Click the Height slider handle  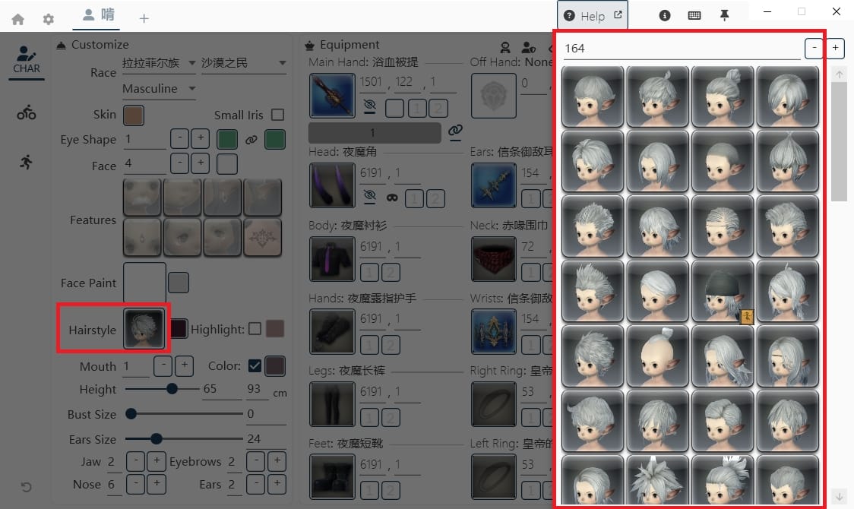(x=172, y=389)
